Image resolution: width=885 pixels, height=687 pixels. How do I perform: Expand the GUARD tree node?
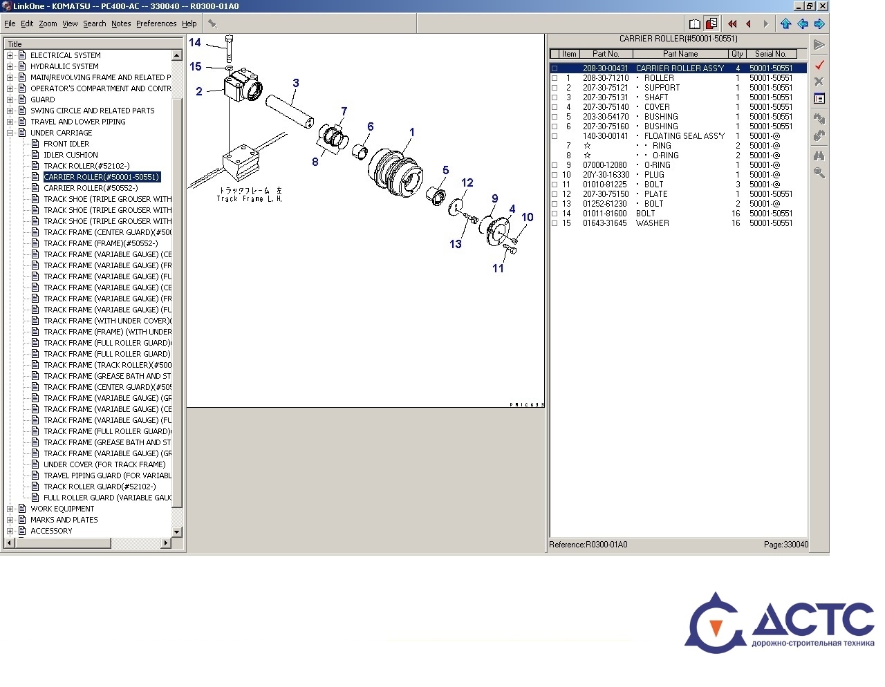coord(10,100)
